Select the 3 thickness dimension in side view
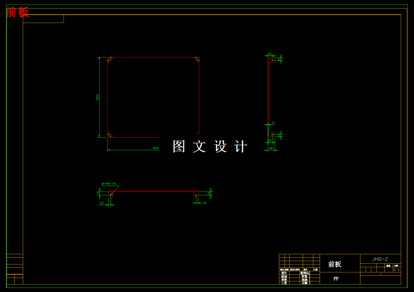The height and width of the screenshot is (292, 414). (273, 123)
